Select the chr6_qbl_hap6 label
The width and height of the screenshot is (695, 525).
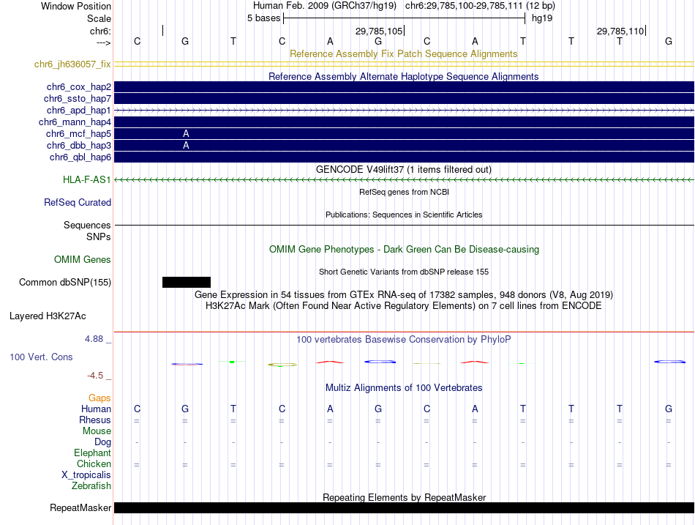[x=80, y=157]
